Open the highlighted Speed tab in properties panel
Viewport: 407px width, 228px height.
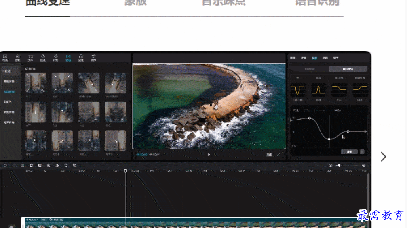point(314,58)
